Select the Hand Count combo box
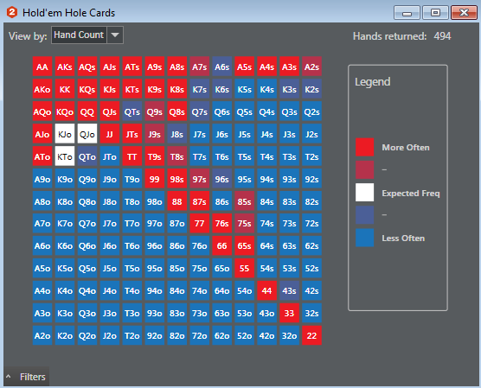This screenshot has height=388, width=481. point(87,35)
